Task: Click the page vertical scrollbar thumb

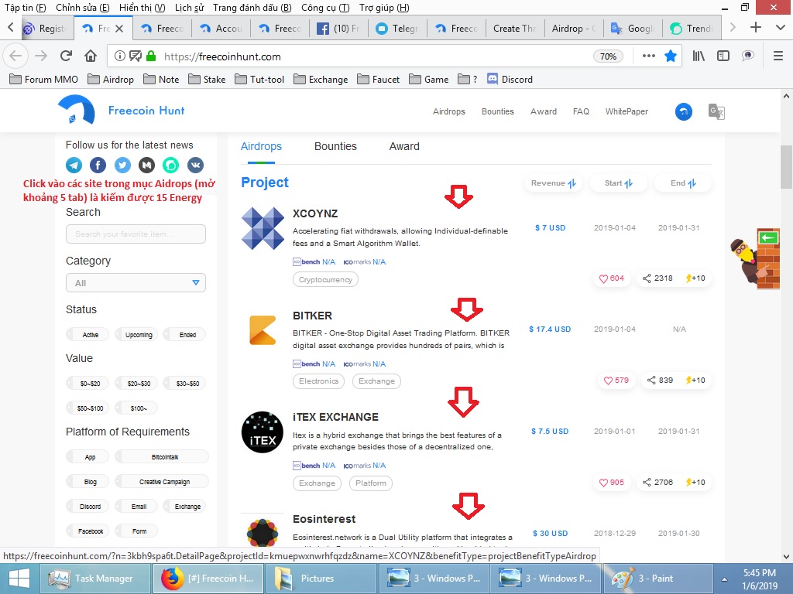Action: pyautogui.click(x=786, y=167)
